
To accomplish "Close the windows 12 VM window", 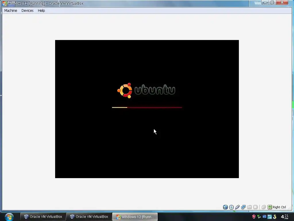I will coord(282,3).
